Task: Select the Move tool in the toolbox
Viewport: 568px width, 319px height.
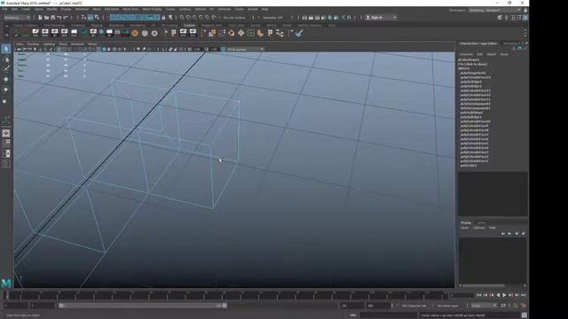Action: click(6, 79)
